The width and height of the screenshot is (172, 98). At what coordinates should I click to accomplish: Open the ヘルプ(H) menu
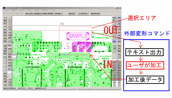(x=52, y=10)
